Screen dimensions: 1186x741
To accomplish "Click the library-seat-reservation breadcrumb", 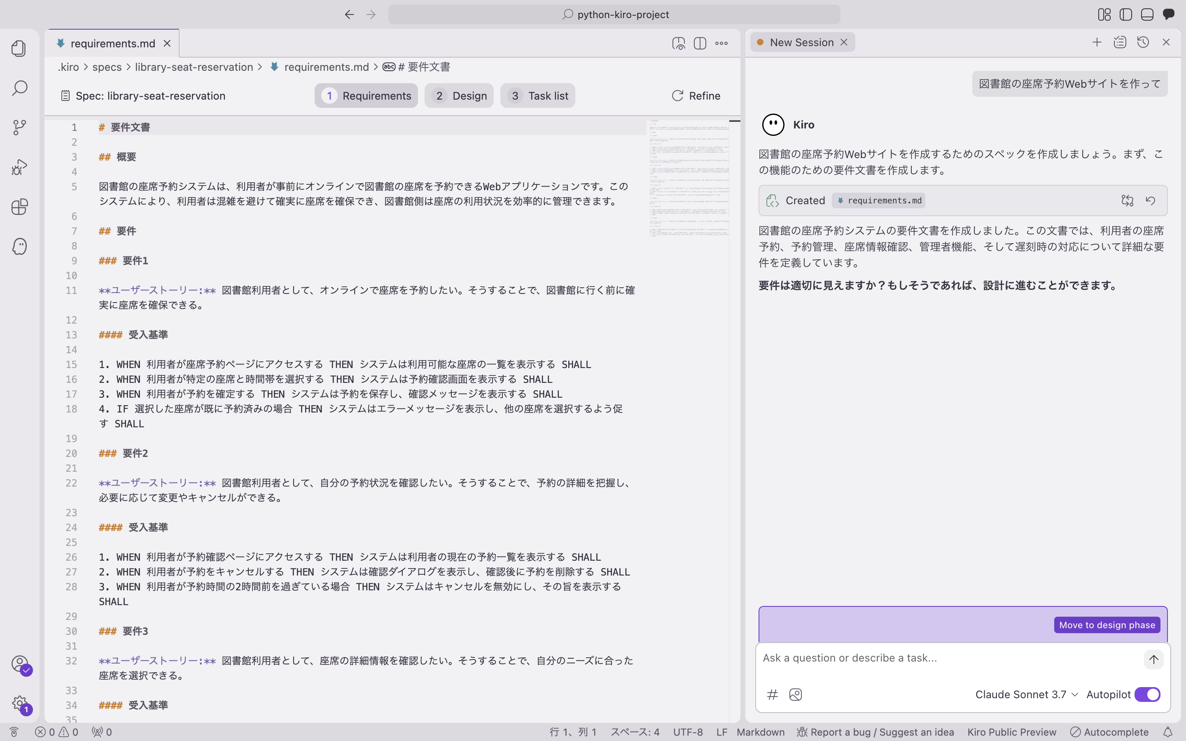I will click(x=194, y=67).
